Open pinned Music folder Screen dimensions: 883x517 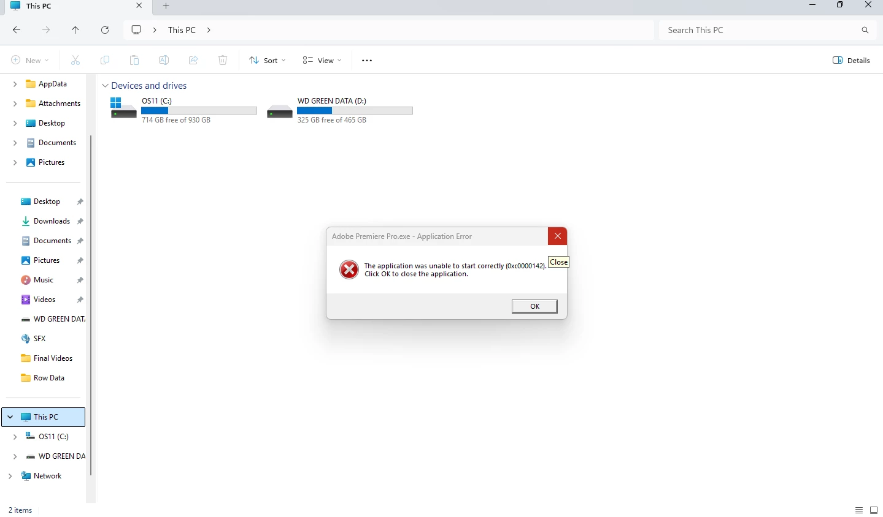pos(43,280)
